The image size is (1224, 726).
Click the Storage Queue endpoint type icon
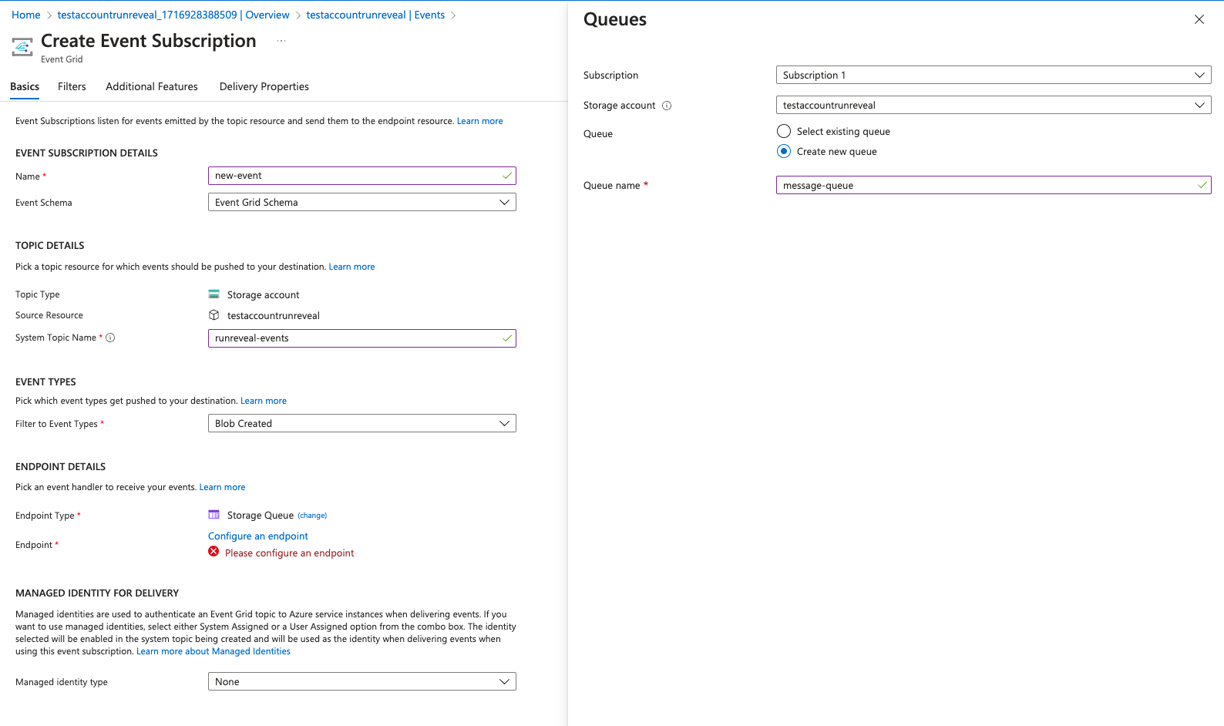point(214,515)
